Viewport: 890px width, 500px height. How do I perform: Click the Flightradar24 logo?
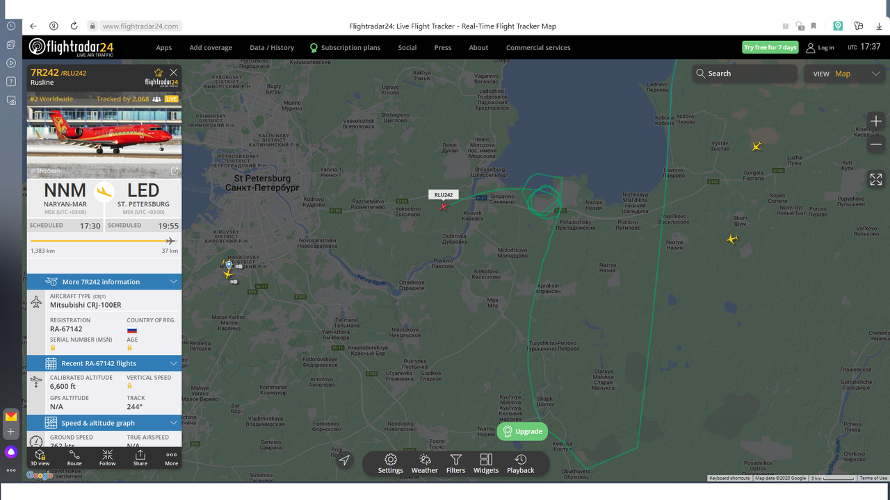pos(72,47)
